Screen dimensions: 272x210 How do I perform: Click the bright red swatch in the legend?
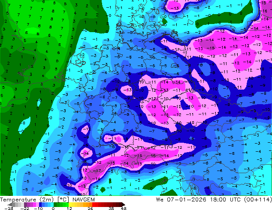click(94, 204)
